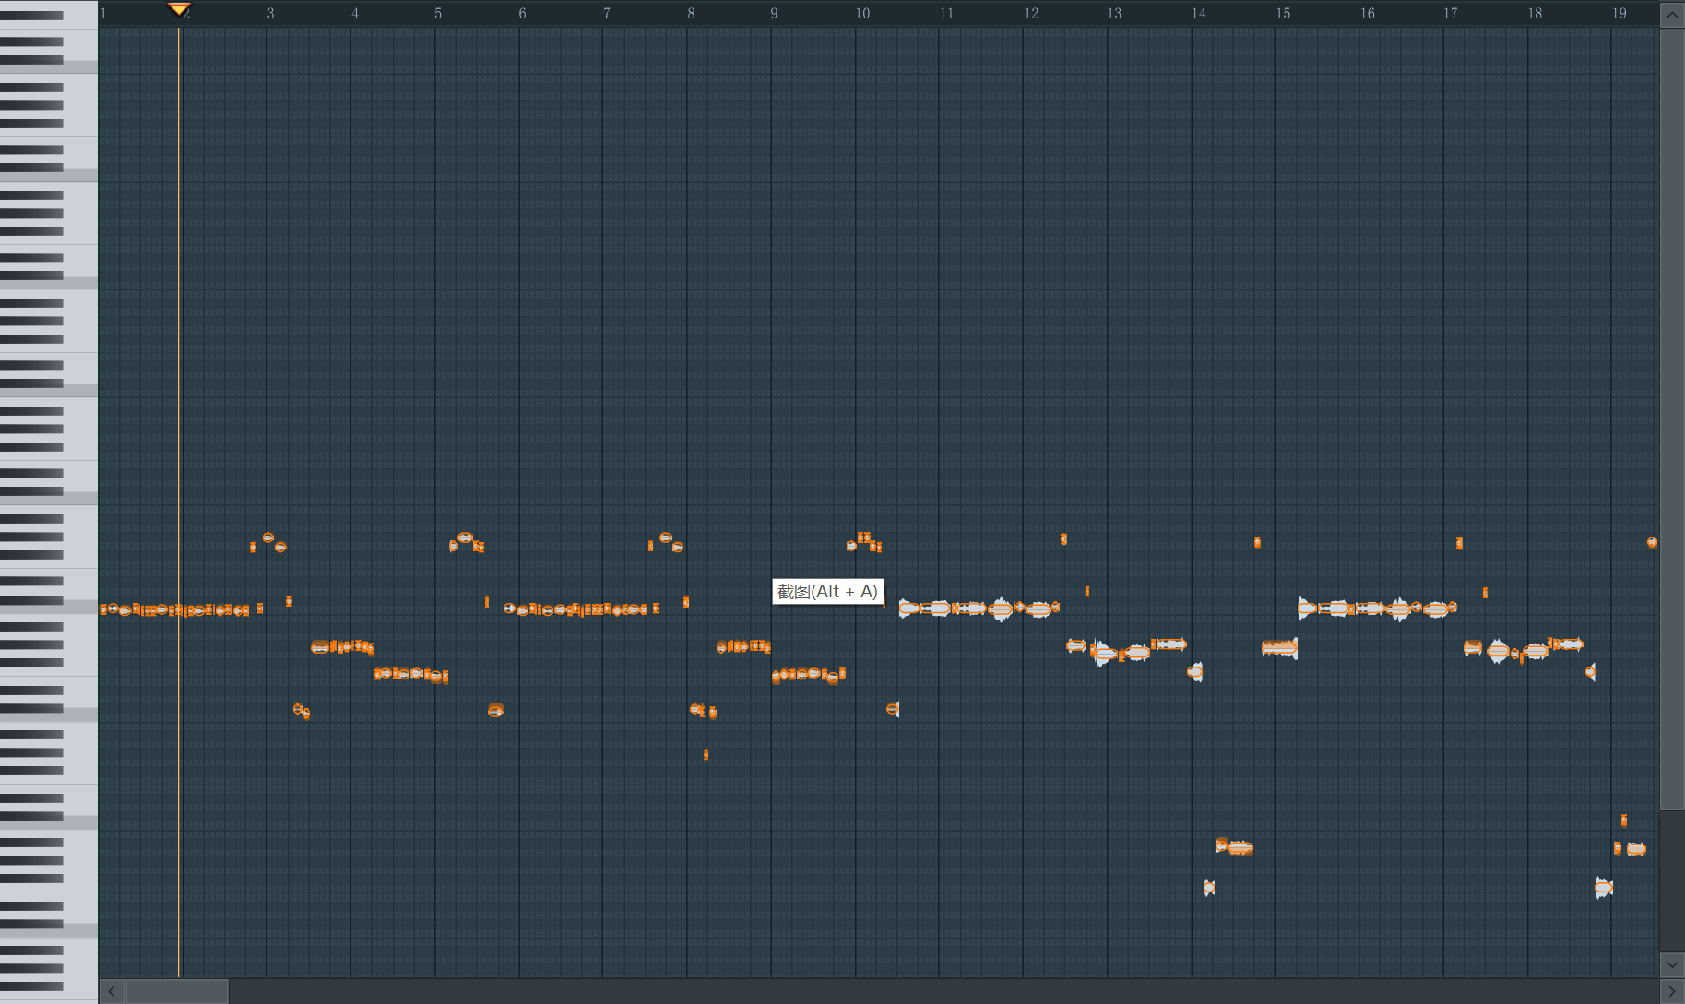Image resolution: width=1685 pixels, height=1004 pixels.
Task: Click bar number 18 in the ruler
Action: coord(1535,14)
